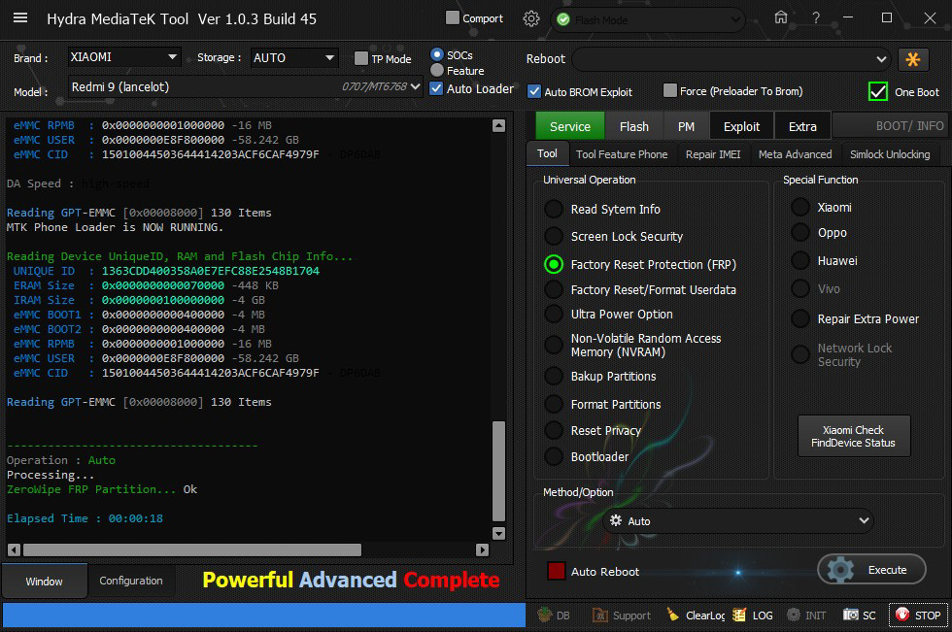The width and height of the screenshot is (952, 632).
Task: Click the Execute button
Action: (x=871, y=570)
